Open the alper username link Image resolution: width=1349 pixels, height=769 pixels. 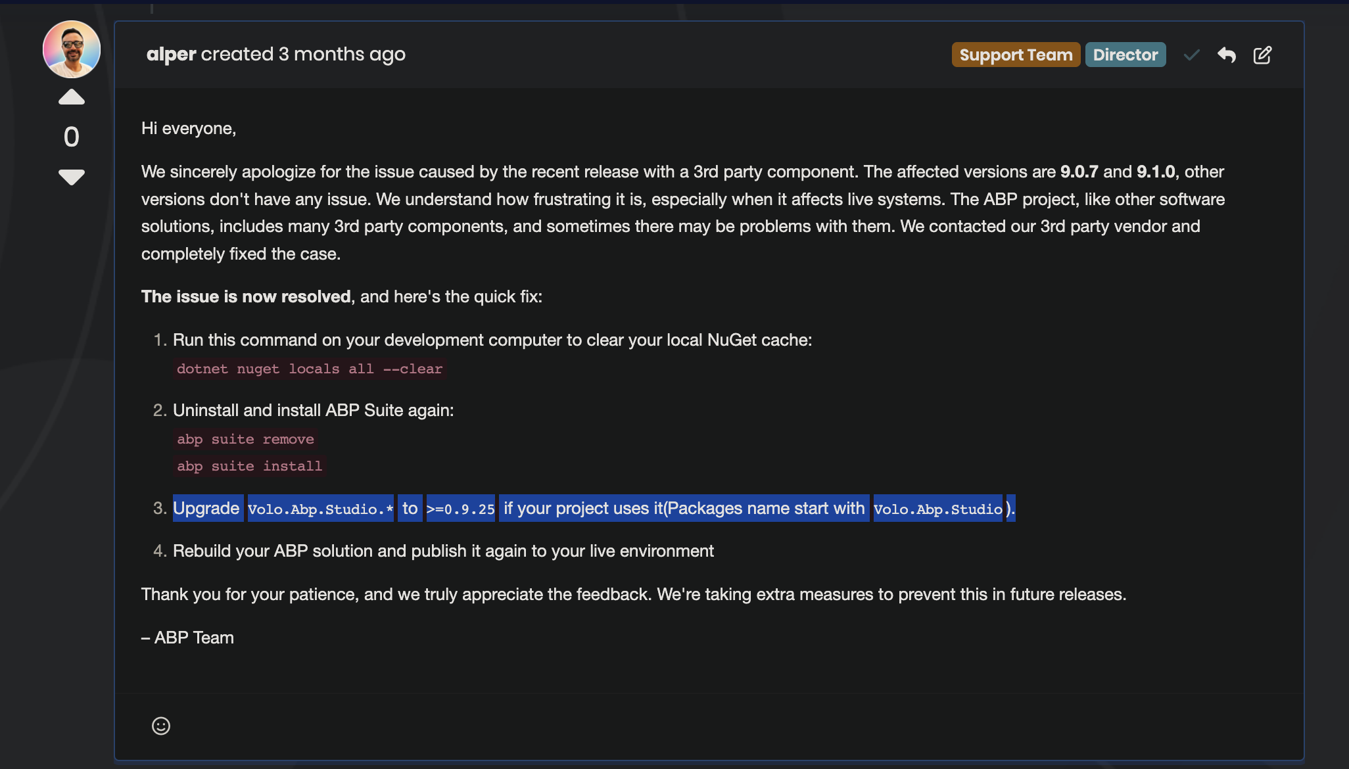pyautogui.click(x=171, y=54)
